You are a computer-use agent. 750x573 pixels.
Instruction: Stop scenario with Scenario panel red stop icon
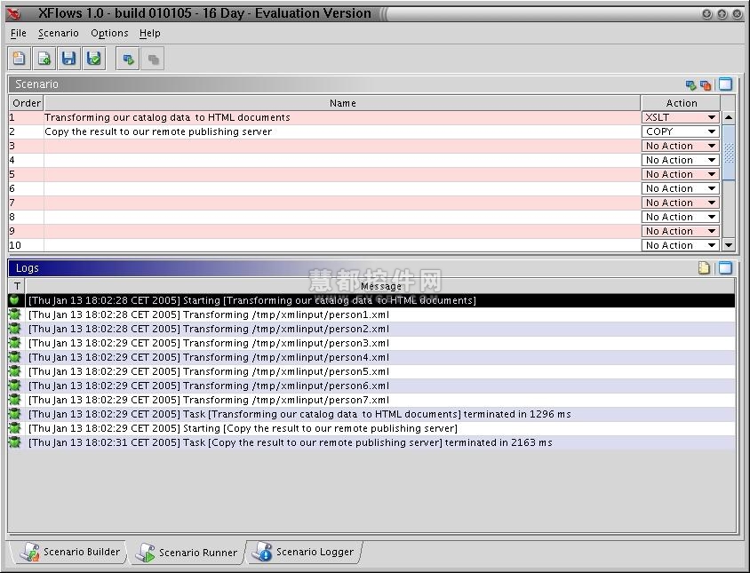705,84
